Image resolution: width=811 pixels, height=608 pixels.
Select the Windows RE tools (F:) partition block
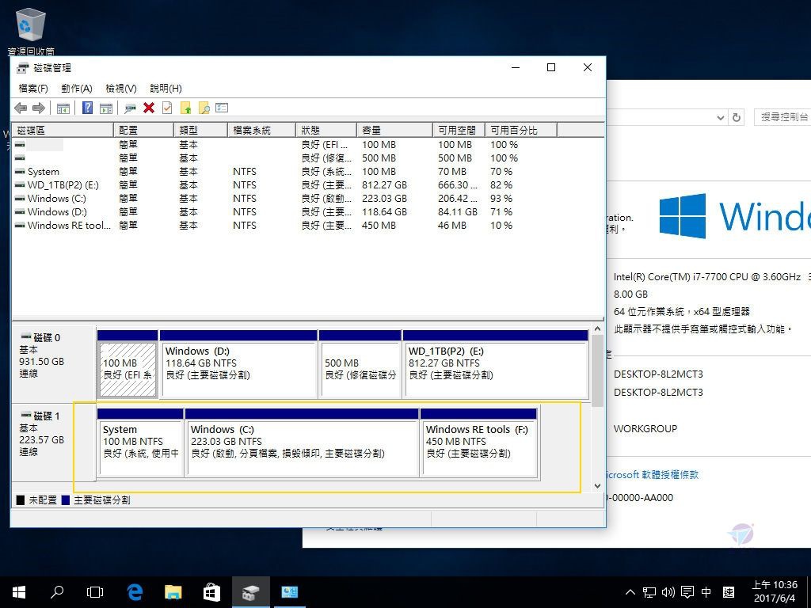479,443
